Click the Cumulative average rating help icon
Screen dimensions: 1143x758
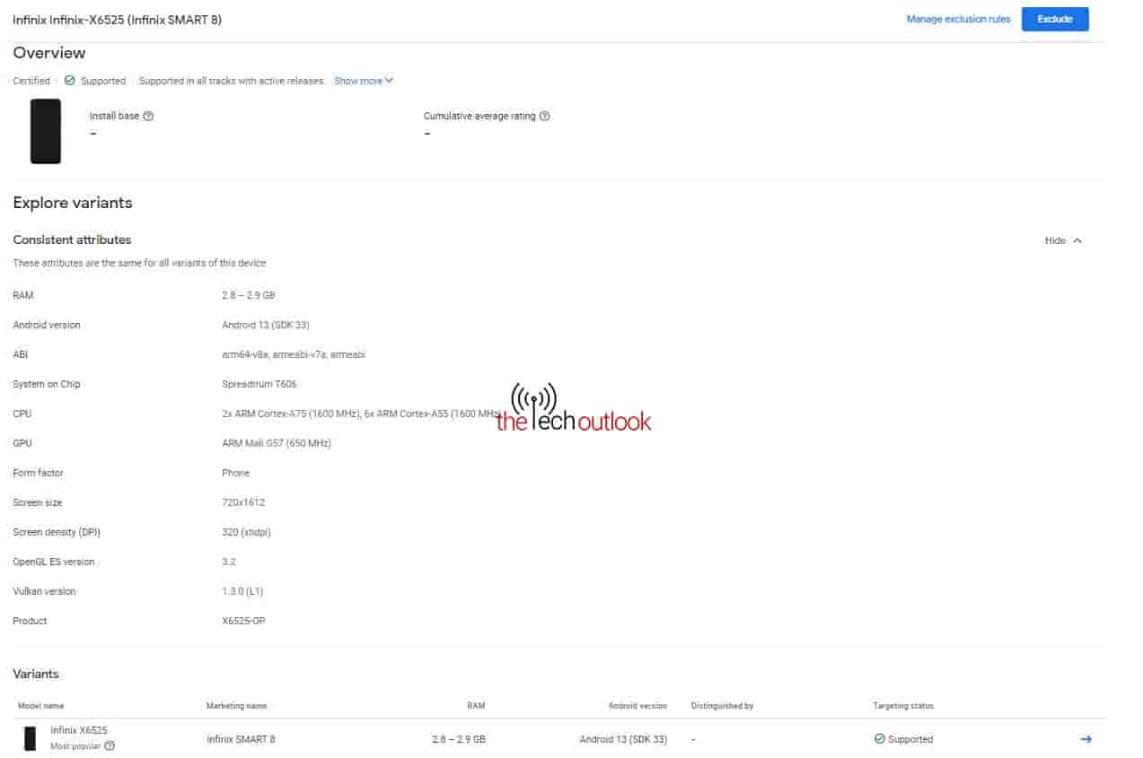[546, 116]
